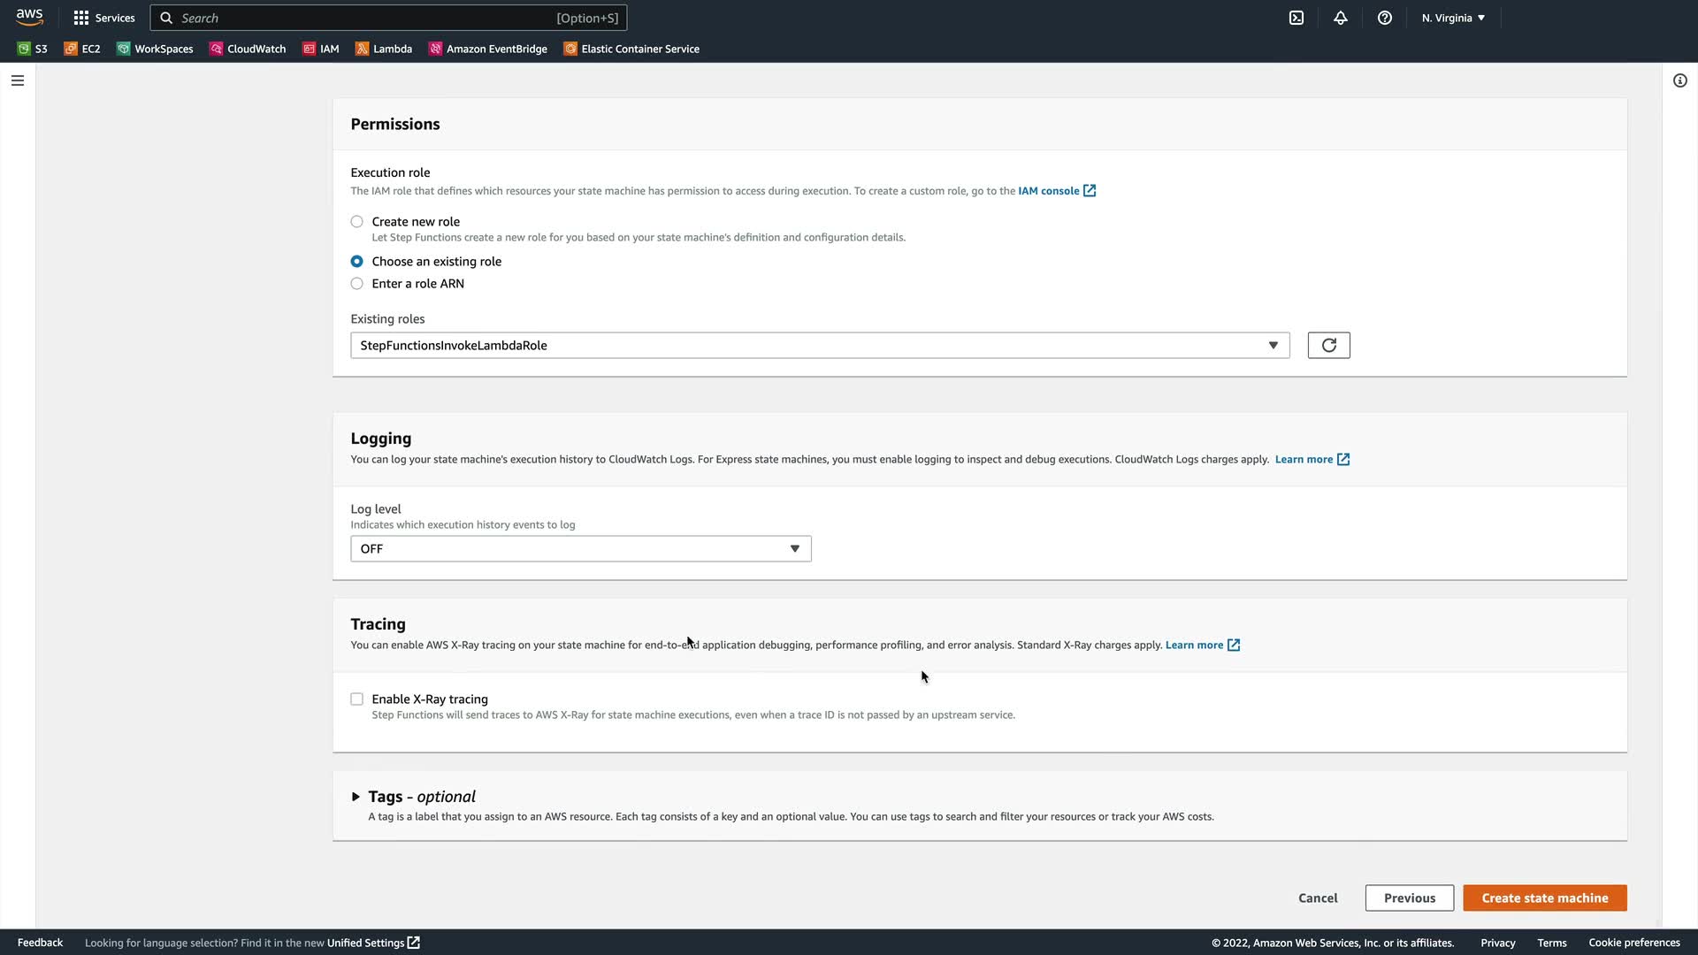1698x955 pixels.
Task: Open the Log level dropdown
Action: pos(580,548)
